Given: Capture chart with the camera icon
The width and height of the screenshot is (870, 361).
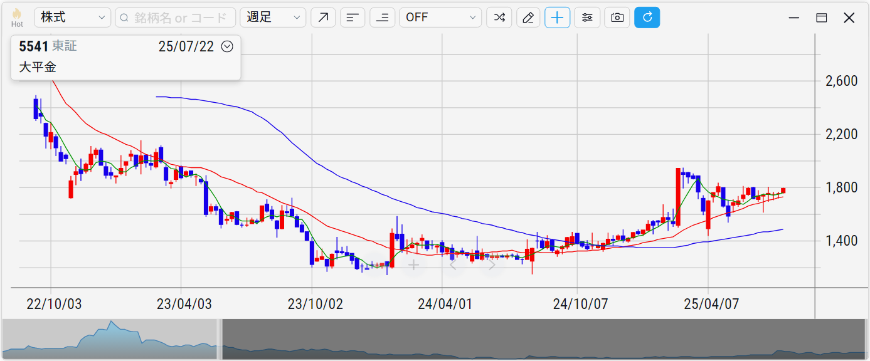Looking at the screenshot, I should 617,18.
